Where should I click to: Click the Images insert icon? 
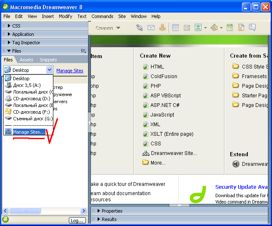pyautogui.click(x=198, y=28)
